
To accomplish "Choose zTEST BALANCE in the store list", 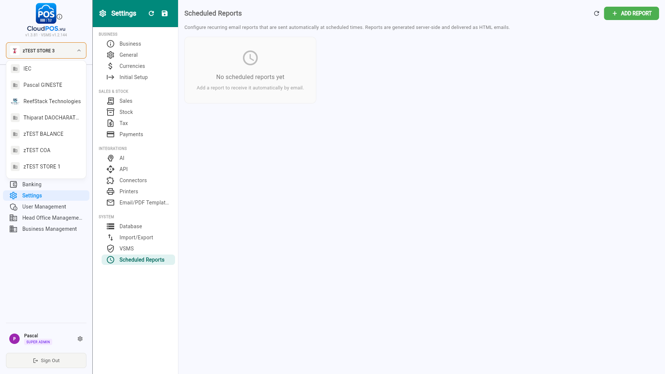I will (x=46, y=134).
